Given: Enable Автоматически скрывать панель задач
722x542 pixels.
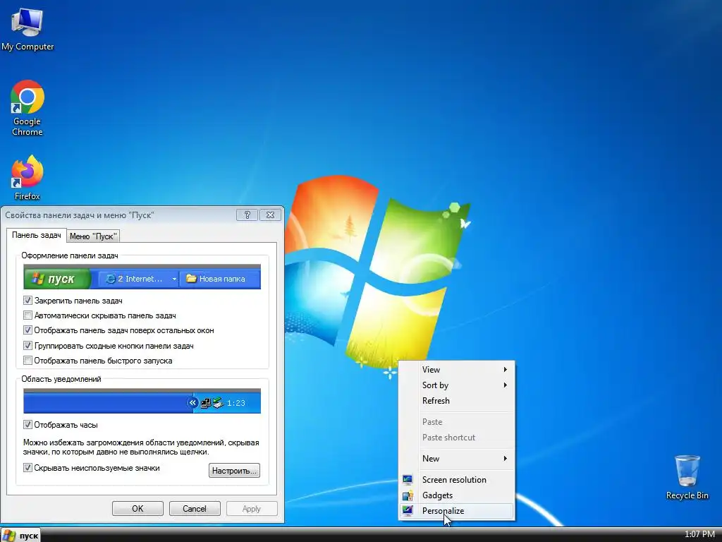Looking at the screenshot, I should coord(27,315).
